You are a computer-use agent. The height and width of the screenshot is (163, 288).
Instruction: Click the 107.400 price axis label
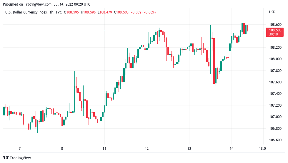coord(275,94)
